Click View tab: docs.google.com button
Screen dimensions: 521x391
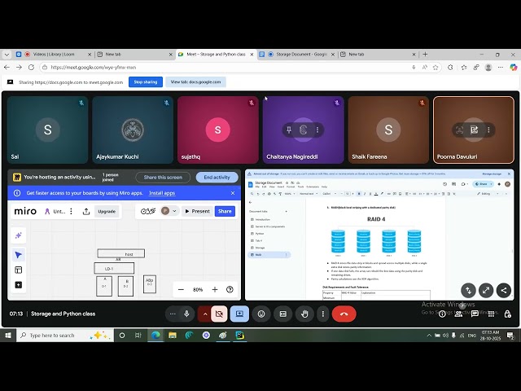pos(195,81)
